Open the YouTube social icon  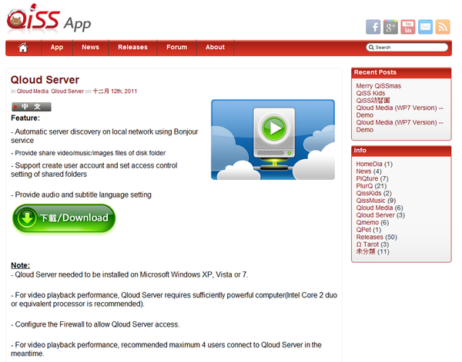coord(408,27)
